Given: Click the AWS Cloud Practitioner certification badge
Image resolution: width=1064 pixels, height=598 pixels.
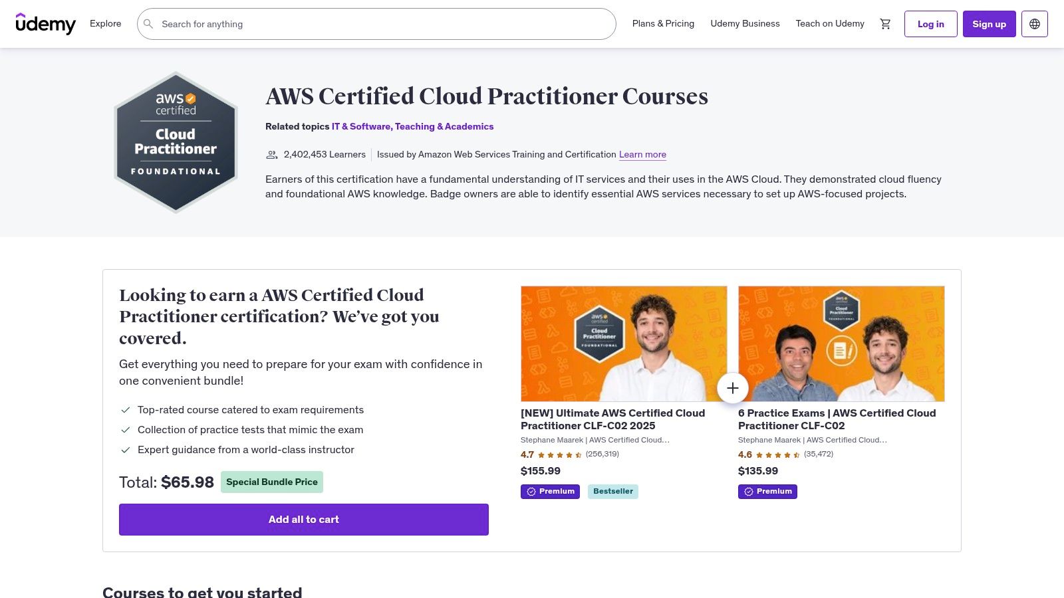Looking at the screenshot, I should (176, 141).
